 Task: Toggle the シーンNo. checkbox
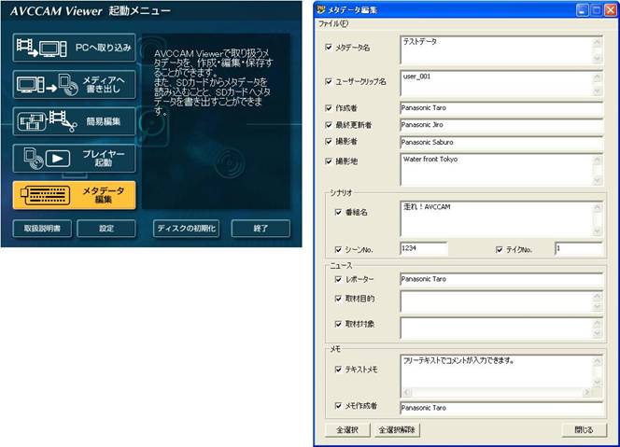point(338,249)
